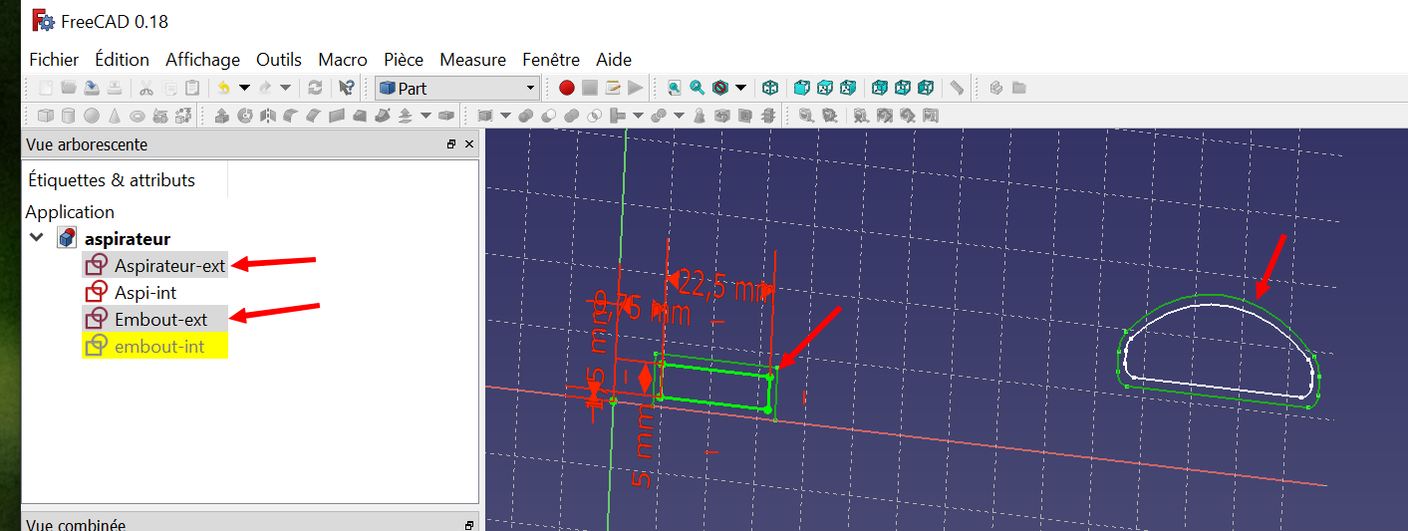Create a Cone primitive solid
The image size is (1408, 531).
click(115, 116)
